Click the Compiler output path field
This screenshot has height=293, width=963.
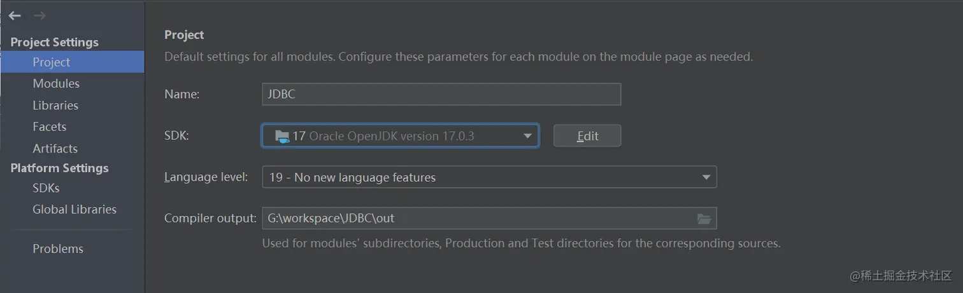pos(478,219)
